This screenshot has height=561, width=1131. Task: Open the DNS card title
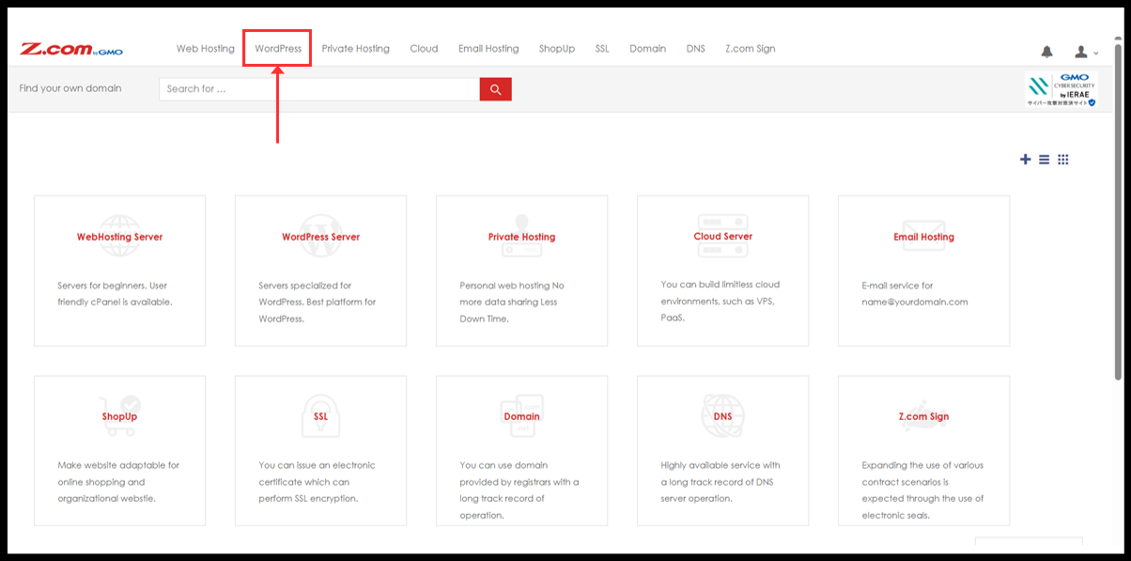click(722, 417)
